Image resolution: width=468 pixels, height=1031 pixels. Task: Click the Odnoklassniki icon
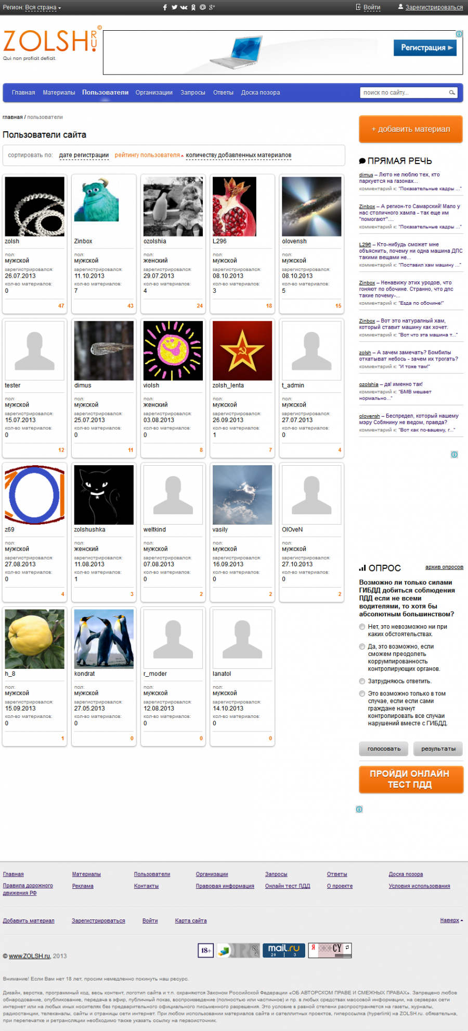click(x=193, y=7)
